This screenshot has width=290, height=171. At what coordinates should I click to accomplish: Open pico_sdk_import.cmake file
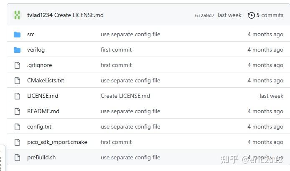[57, 142]
